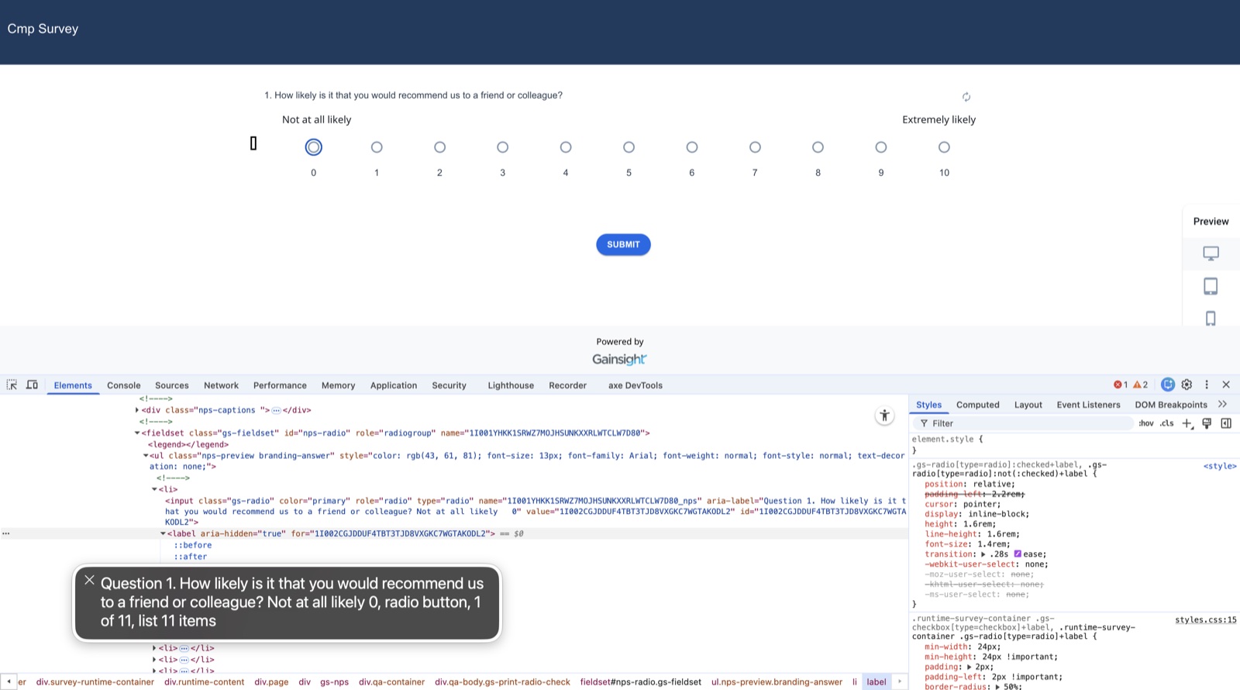This screenshot has height=690, width=1240.
Task: Select the ::before pseudo-element row
Action: coord(193,545)
